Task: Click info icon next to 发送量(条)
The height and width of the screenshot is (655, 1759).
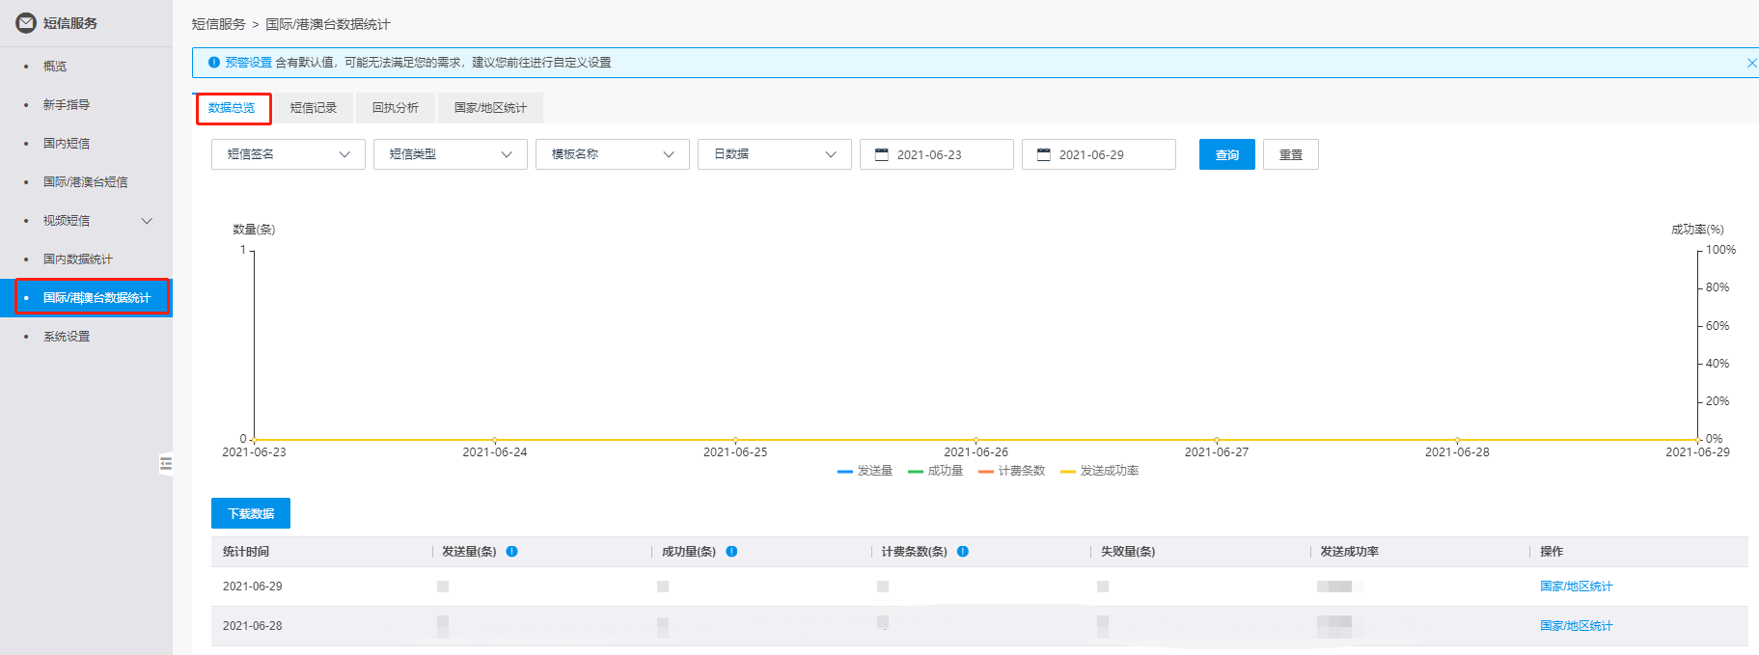Action: [512, 552]
